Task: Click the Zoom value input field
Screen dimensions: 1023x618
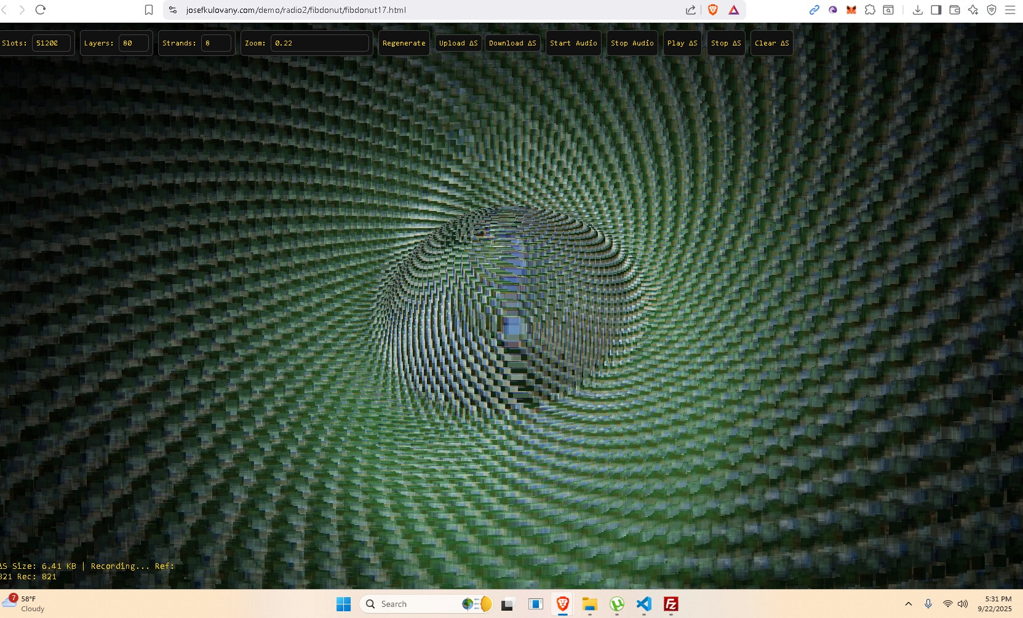Action: [x=319, y=43]
